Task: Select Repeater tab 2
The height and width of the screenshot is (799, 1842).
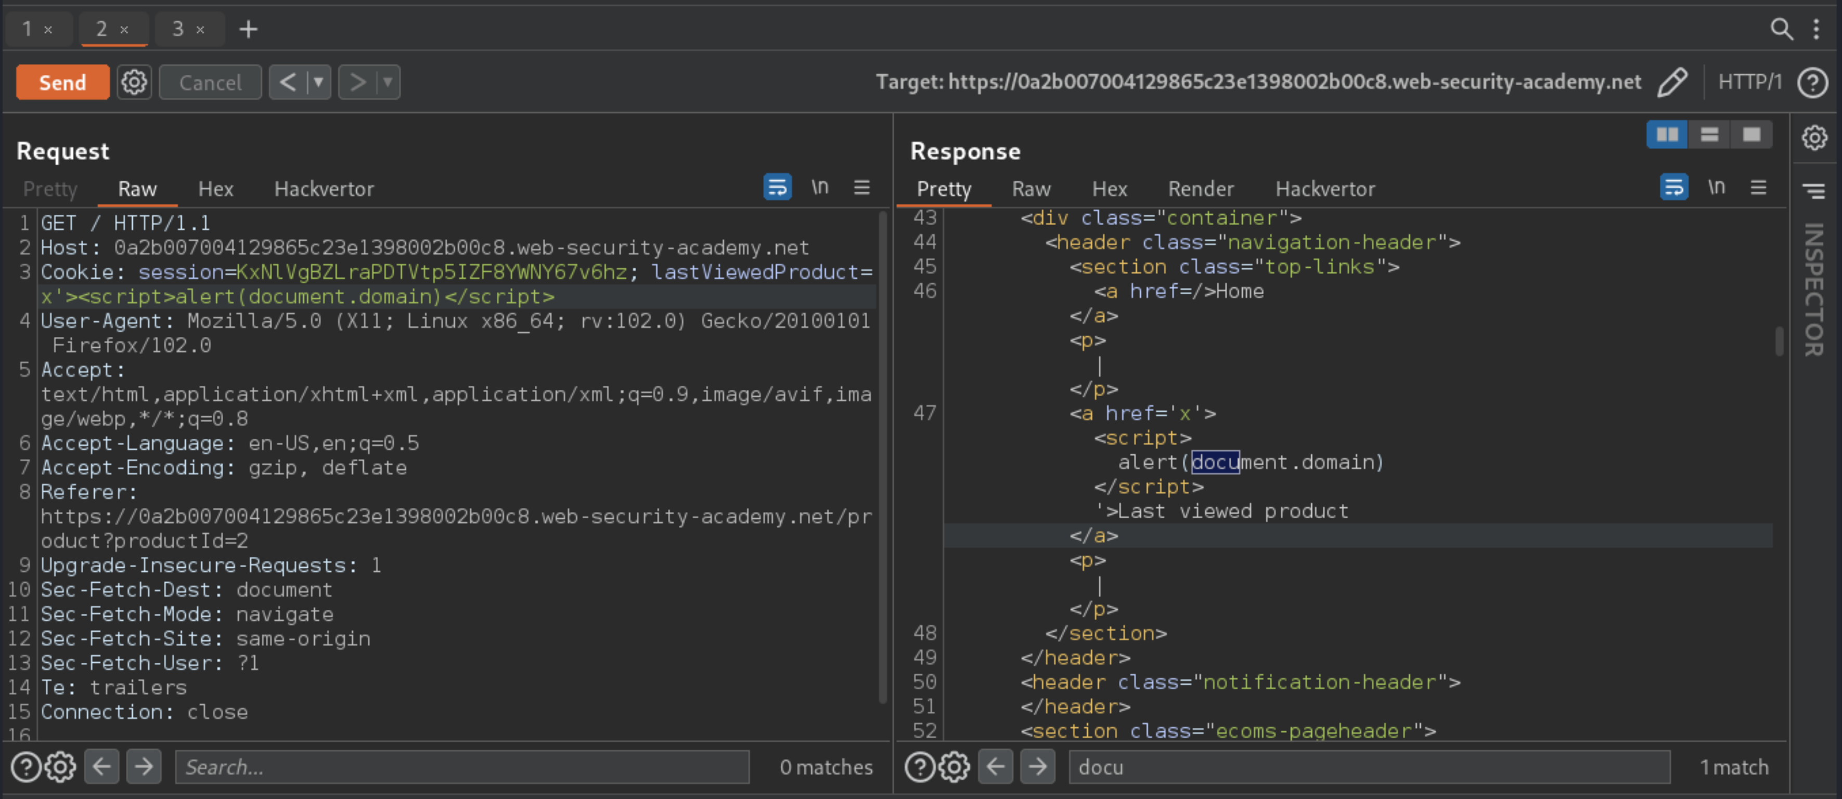Action: tap(101, 29)
